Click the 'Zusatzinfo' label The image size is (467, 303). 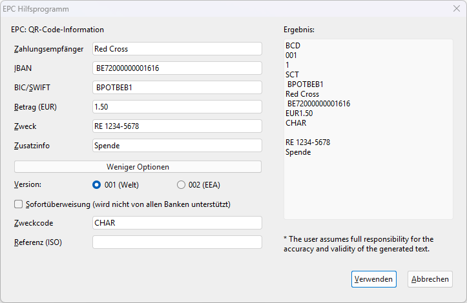[32, 146]
